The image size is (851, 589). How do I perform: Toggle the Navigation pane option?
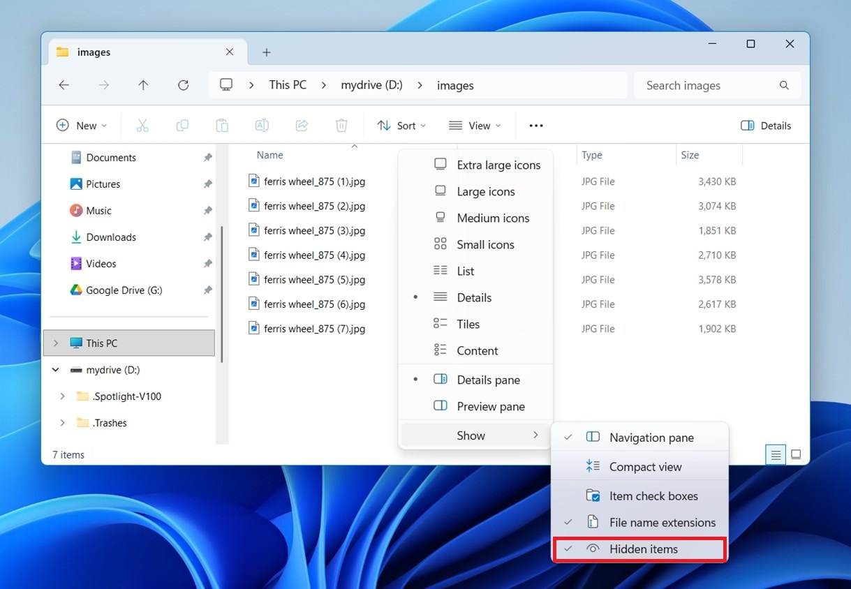point(639,438)
